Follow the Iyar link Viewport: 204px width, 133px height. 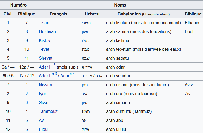click(42, 94)
